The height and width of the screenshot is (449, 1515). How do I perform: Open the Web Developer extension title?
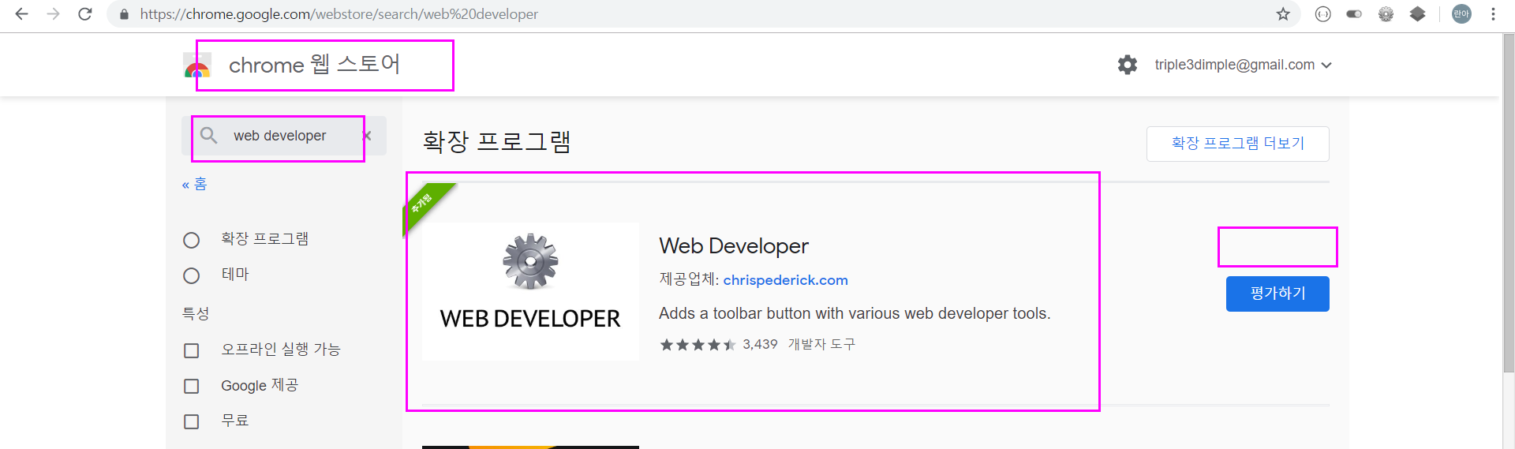click(x=734, y=246)
